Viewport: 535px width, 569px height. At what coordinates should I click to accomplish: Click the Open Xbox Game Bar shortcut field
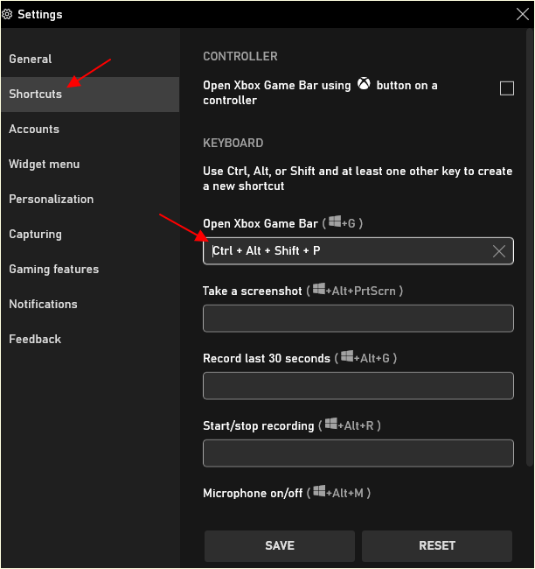358,250
